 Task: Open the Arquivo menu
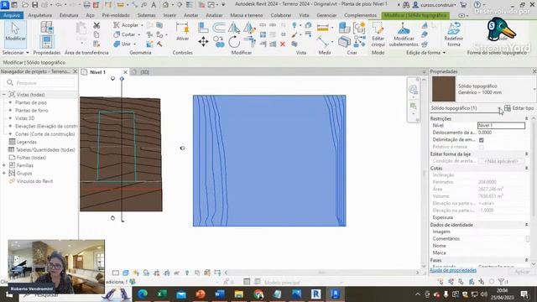(x=12, y=15)
